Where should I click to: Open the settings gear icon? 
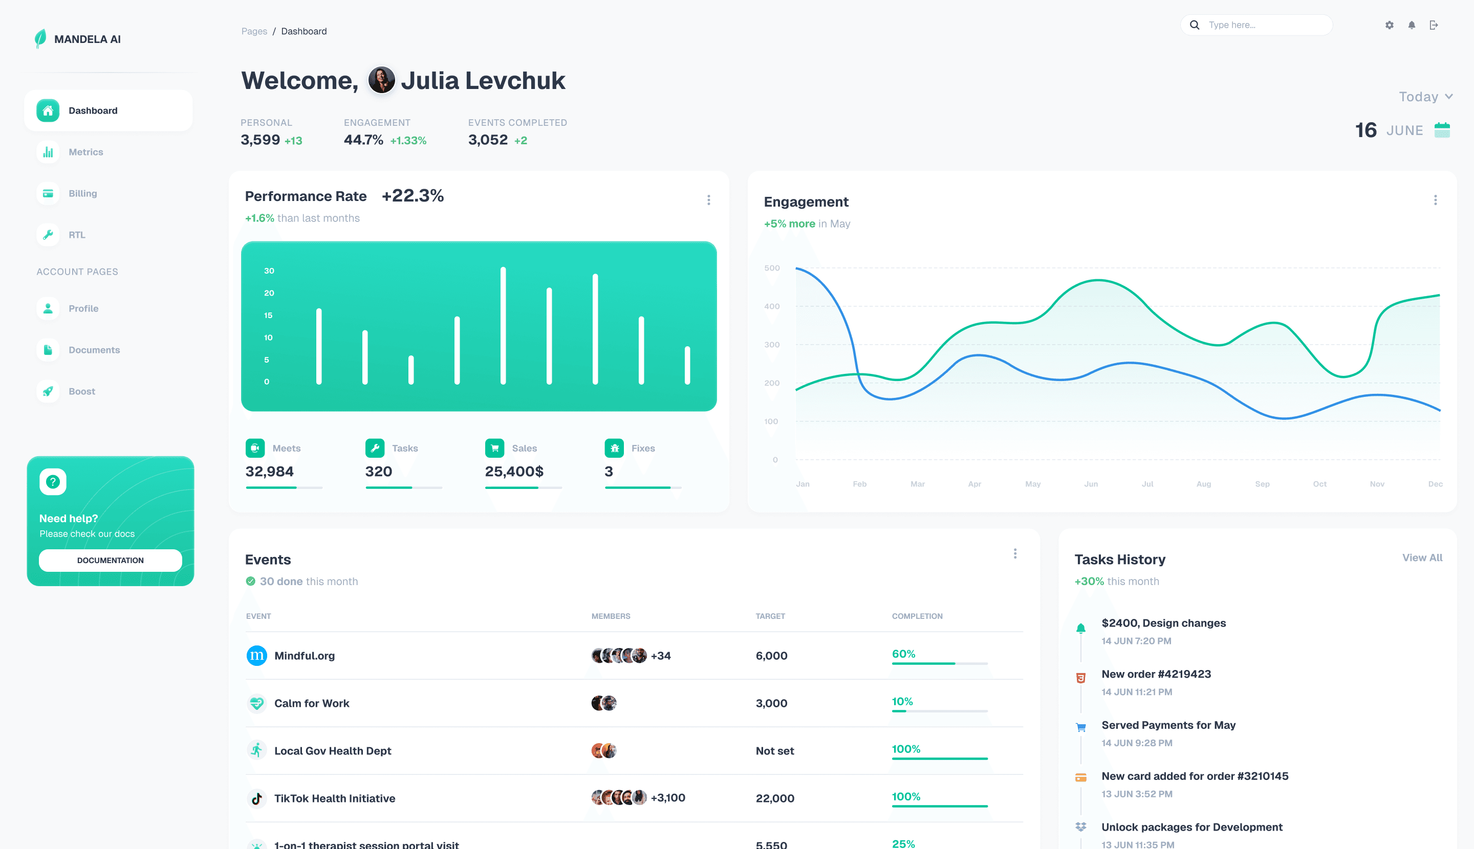pyautogui.click(x=1390, y=25)
